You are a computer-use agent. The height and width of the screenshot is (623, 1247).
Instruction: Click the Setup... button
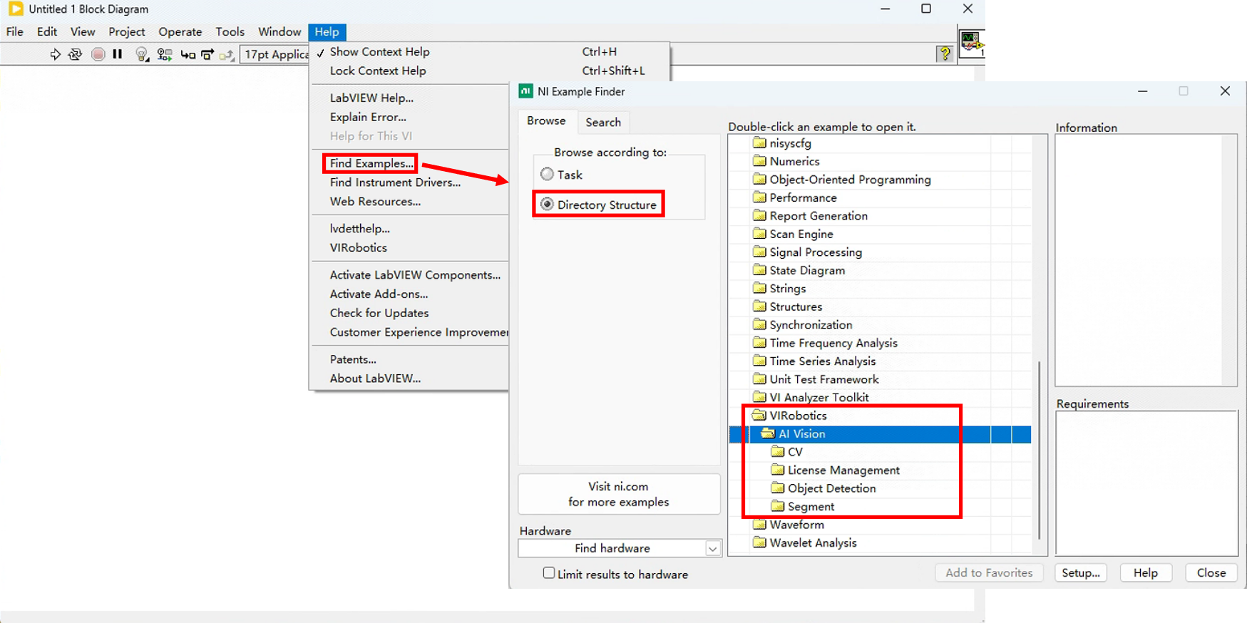click(1080, 573)
